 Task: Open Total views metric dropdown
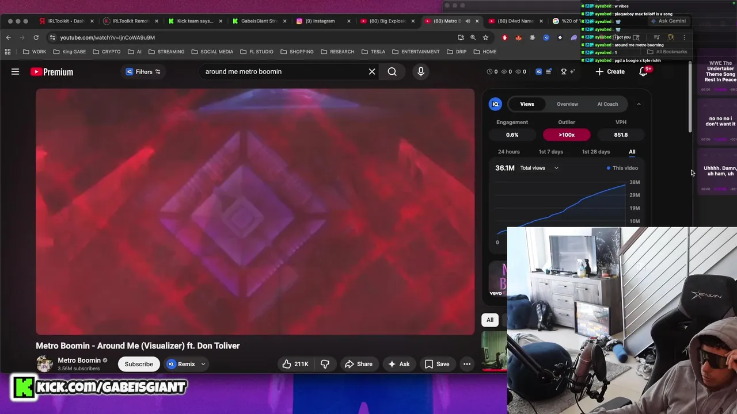pos(540,168)
